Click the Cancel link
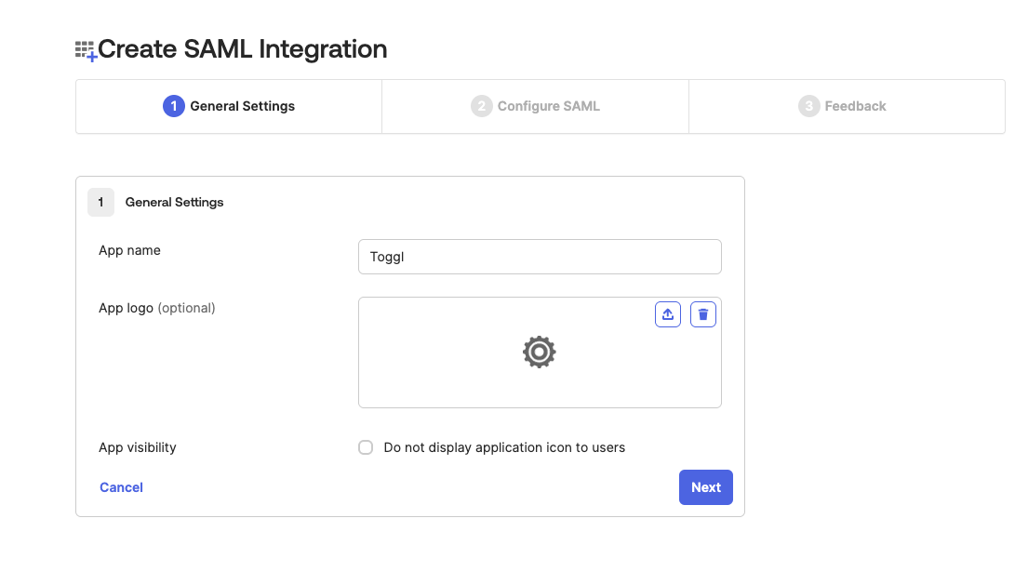The image size is (1028, 585). tap(121, 487)
